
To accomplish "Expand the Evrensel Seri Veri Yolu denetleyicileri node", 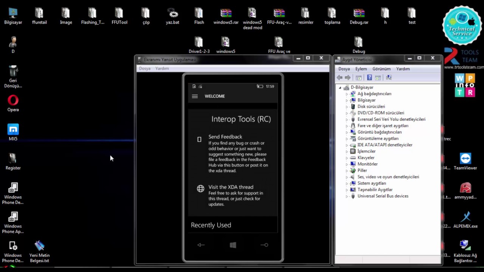I will (347, 119).
